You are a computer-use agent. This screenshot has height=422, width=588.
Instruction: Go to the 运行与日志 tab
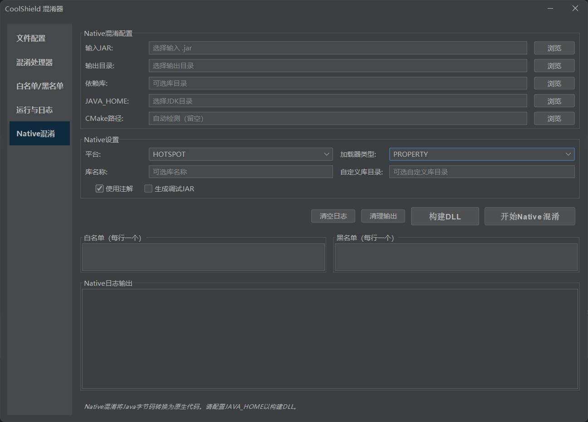[x=35, y=110]
